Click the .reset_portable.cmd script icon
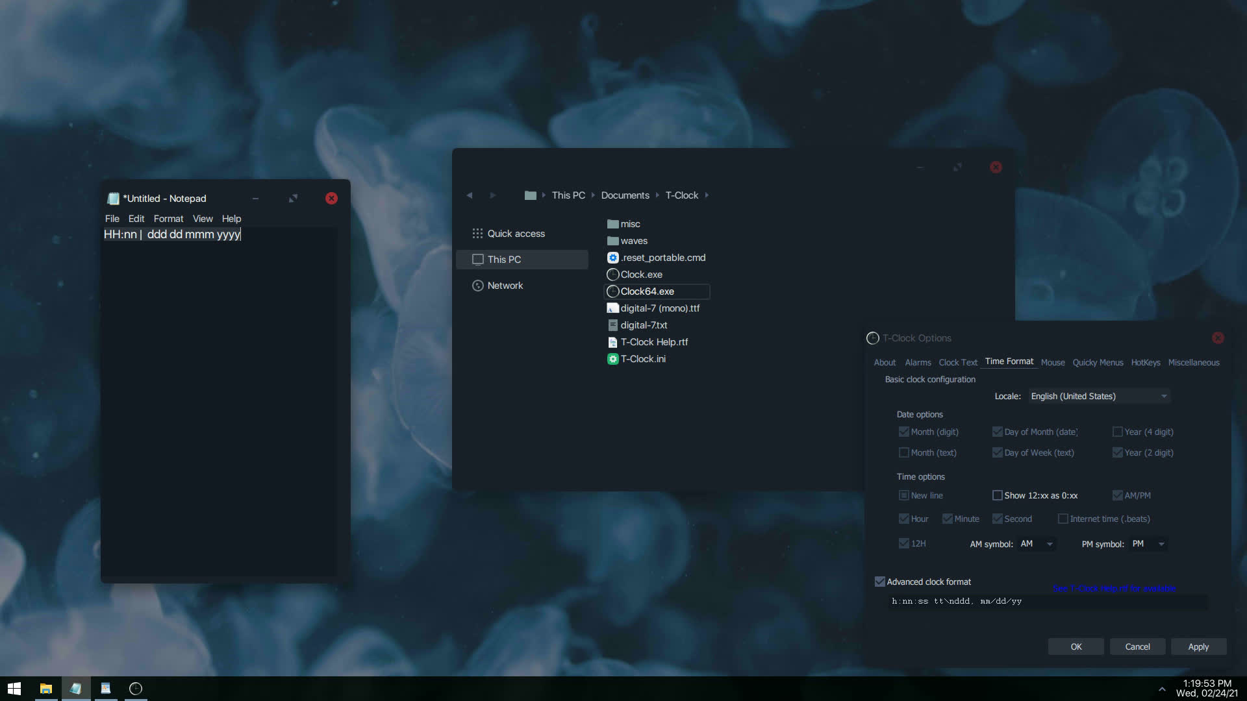 click(612, 258)
